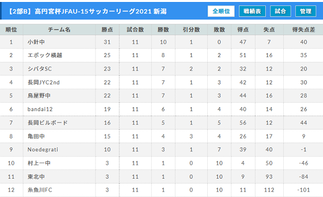
Task: Select the bandai12 team row
Action: [x=161, y=109]
